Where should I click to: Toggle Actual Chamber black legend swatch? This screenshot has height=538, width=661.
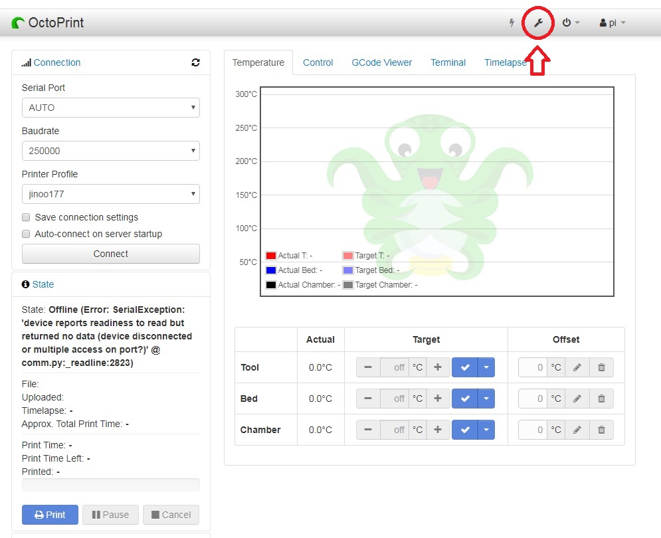pos(271,285)
